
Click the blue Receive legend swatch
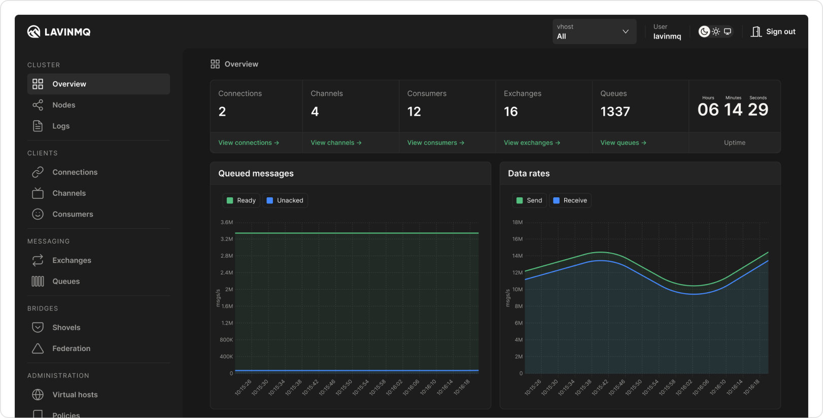pos(556,200)
